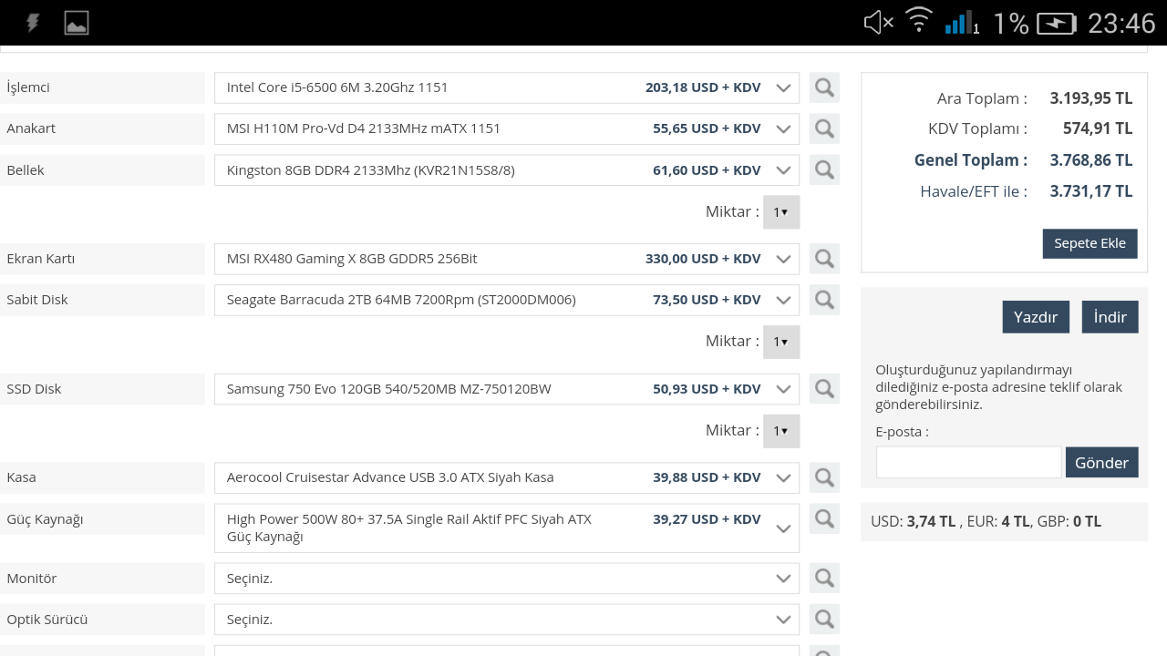The height and width of the screenshot is (656, 1167).
Task: Change Sabit Disk quantity in Miktar selector
Action: (x=781, y=342)
